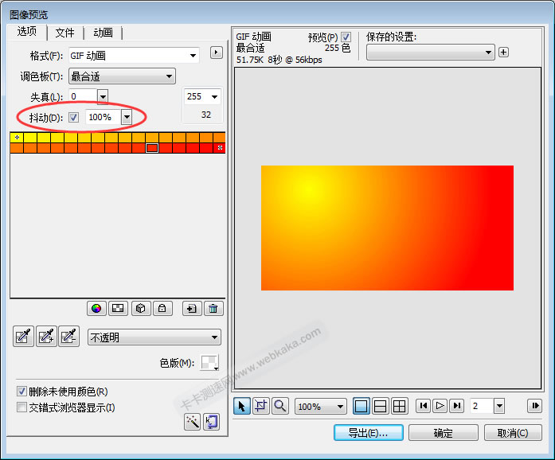Switch to the 动画 tab

click(x=103, y=33)
